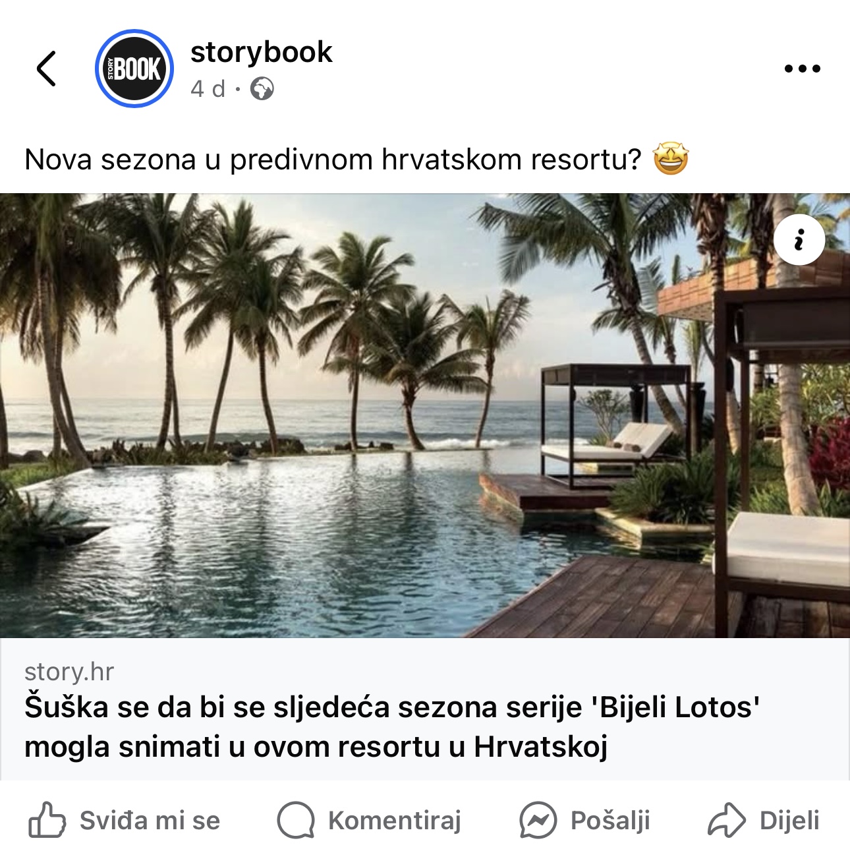Tap the post caption about hrvatskom resortu
This screenshot has height=853, width=850.
click(x=333, y=160)
